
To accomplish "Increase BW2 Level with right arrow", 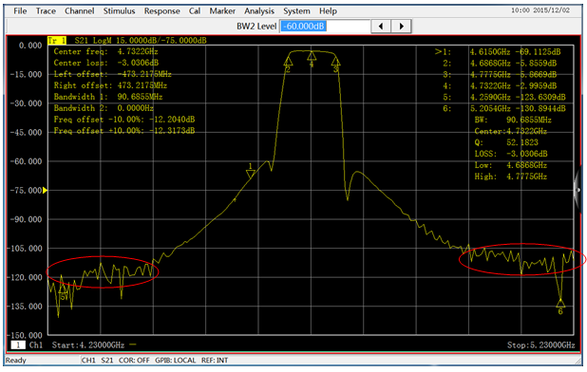I will (402, 27).
